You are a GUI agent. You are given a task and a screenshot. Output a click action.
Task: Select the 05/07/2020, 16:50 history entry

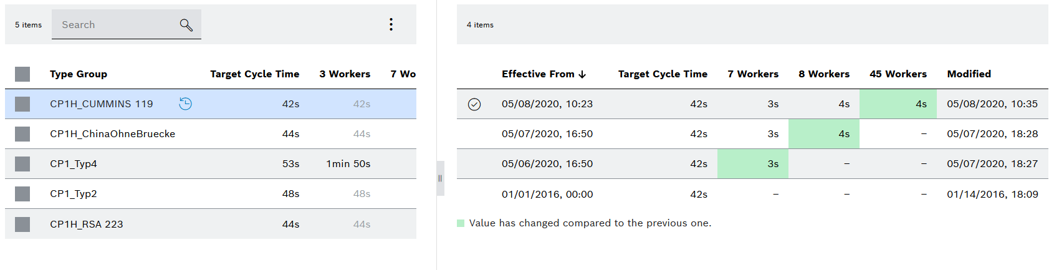click(752, 134)
